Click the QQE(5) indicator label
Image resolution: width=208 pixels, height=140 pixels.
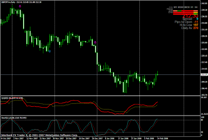coord(5,98)
